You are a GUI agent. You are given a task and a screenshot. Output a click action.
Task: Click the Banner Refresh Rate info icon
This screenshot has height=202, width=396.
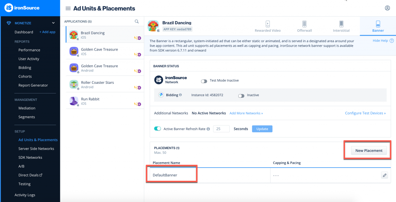pyautogui.click(x=208, y=129)
